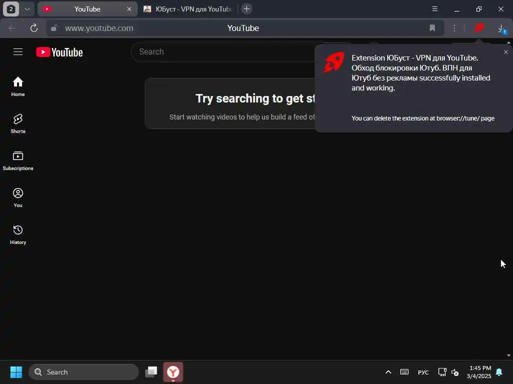Viewport: 513px width, 384px height.
Task: Reload the page with refresh icon
Action: (34, 28)
